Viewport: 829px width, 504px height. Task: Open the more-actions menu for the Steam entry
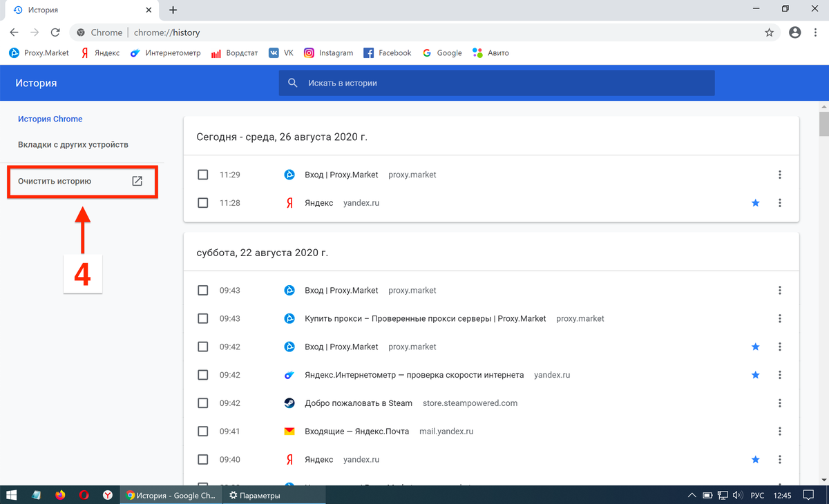[779, 403]
